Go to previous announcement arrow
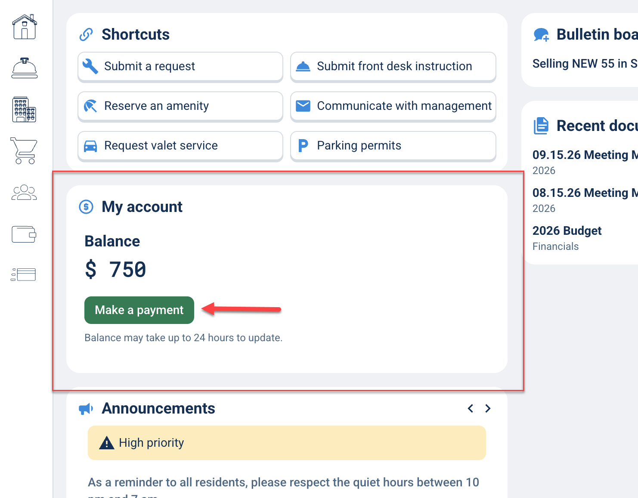The width and height of the screenshot is (638, 498). pyautogui.click(x=471, y=408)
